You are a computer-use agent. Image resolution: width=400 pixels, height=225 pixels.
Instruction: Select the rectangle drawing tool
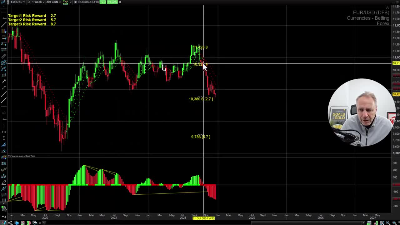point(4,75)
